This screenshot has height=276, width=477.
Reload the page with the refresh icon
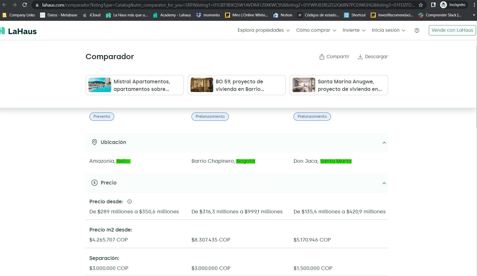click(24, 5)
